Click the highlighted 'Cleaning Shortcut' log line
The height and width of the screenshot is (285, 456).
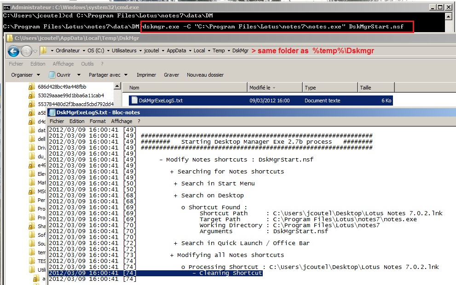156,273
